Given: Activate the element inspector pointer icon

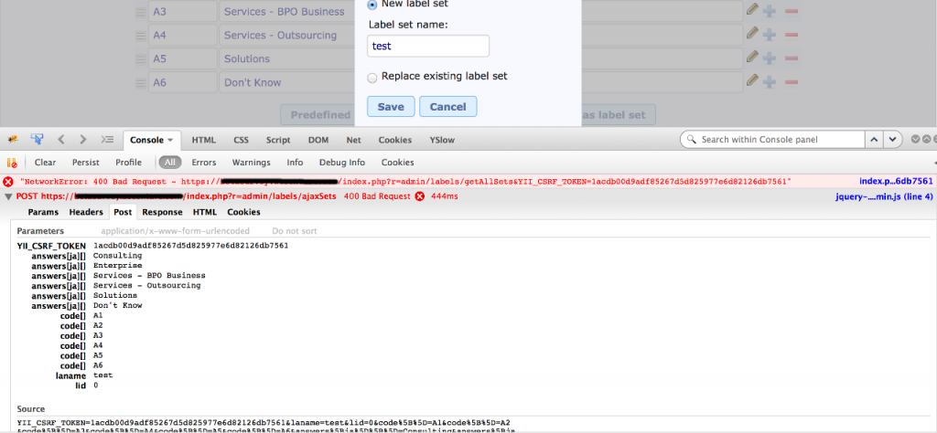Looking at the screenshot, I should (x=38, y=140).
